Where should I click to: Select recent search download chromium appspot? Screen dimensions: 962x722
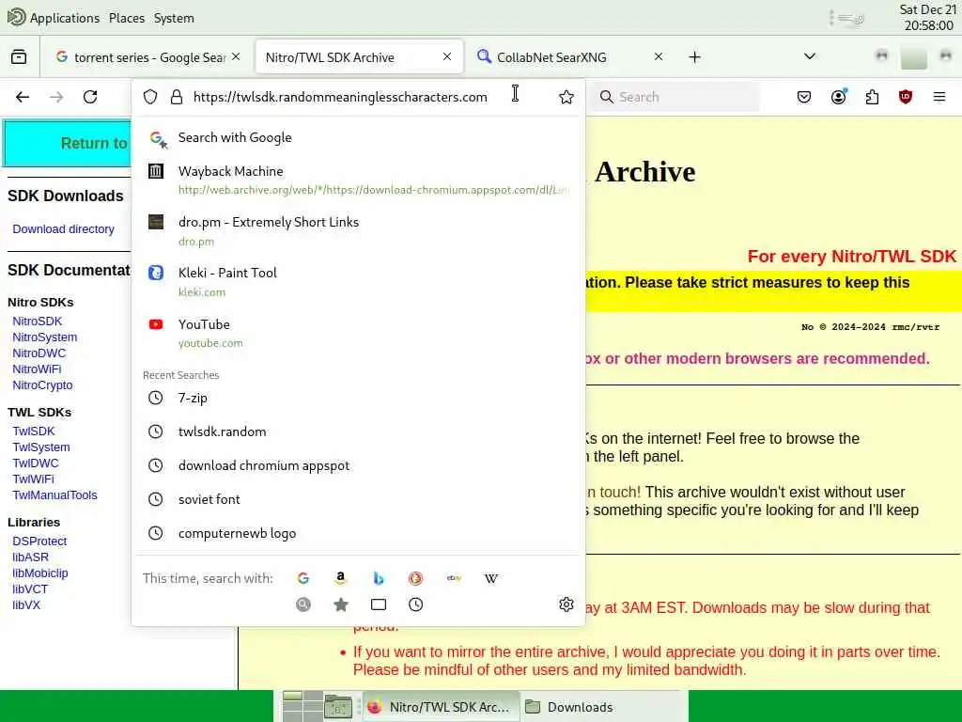click(358, 465)
